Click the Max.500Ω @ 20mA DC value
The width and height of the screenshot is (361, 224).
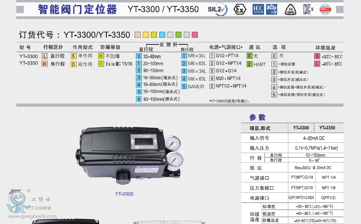coord(313,168)
